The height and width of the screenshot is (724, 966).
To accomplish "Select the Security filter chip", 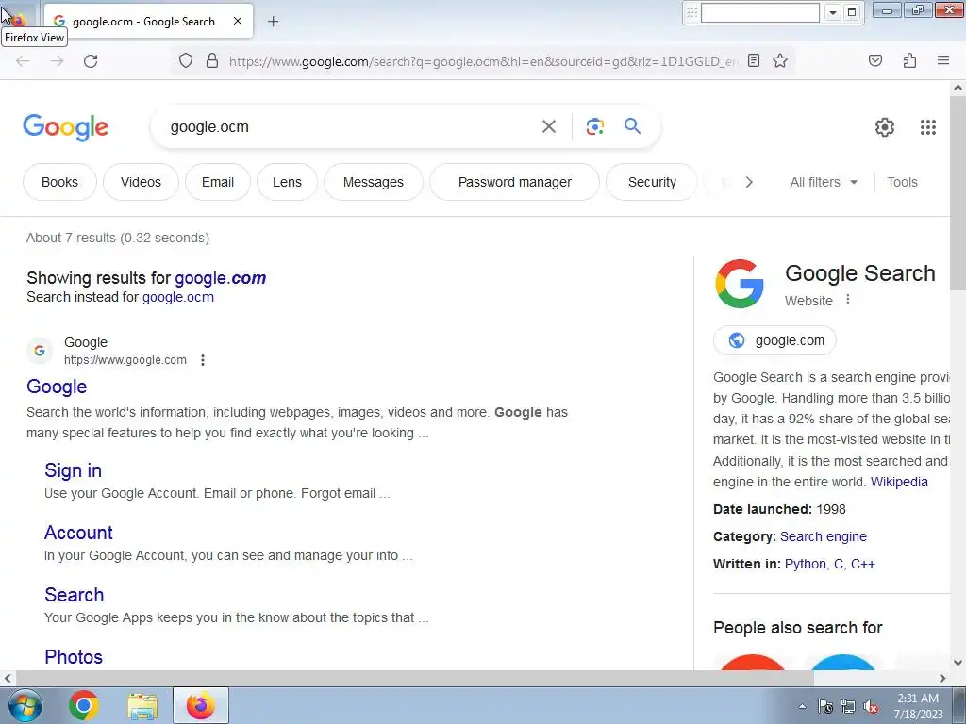I will (652, 182).
